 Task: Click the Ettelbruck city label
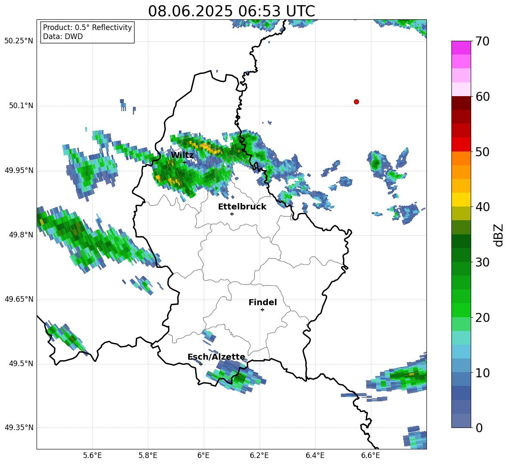click(242, 206)
